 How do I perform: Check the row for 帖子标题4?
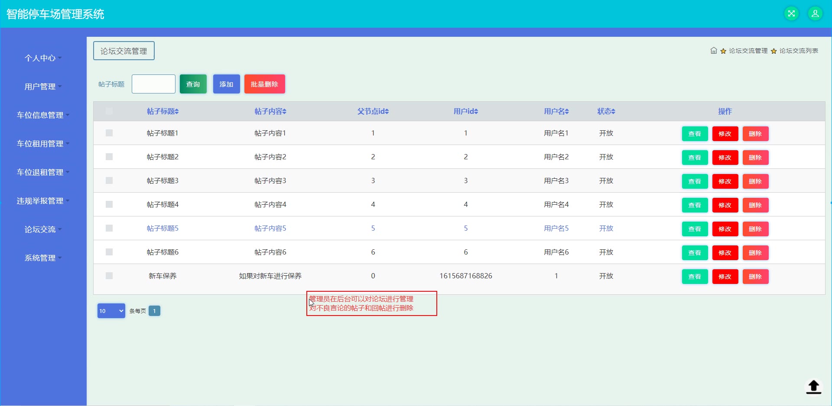pos(109,204)
